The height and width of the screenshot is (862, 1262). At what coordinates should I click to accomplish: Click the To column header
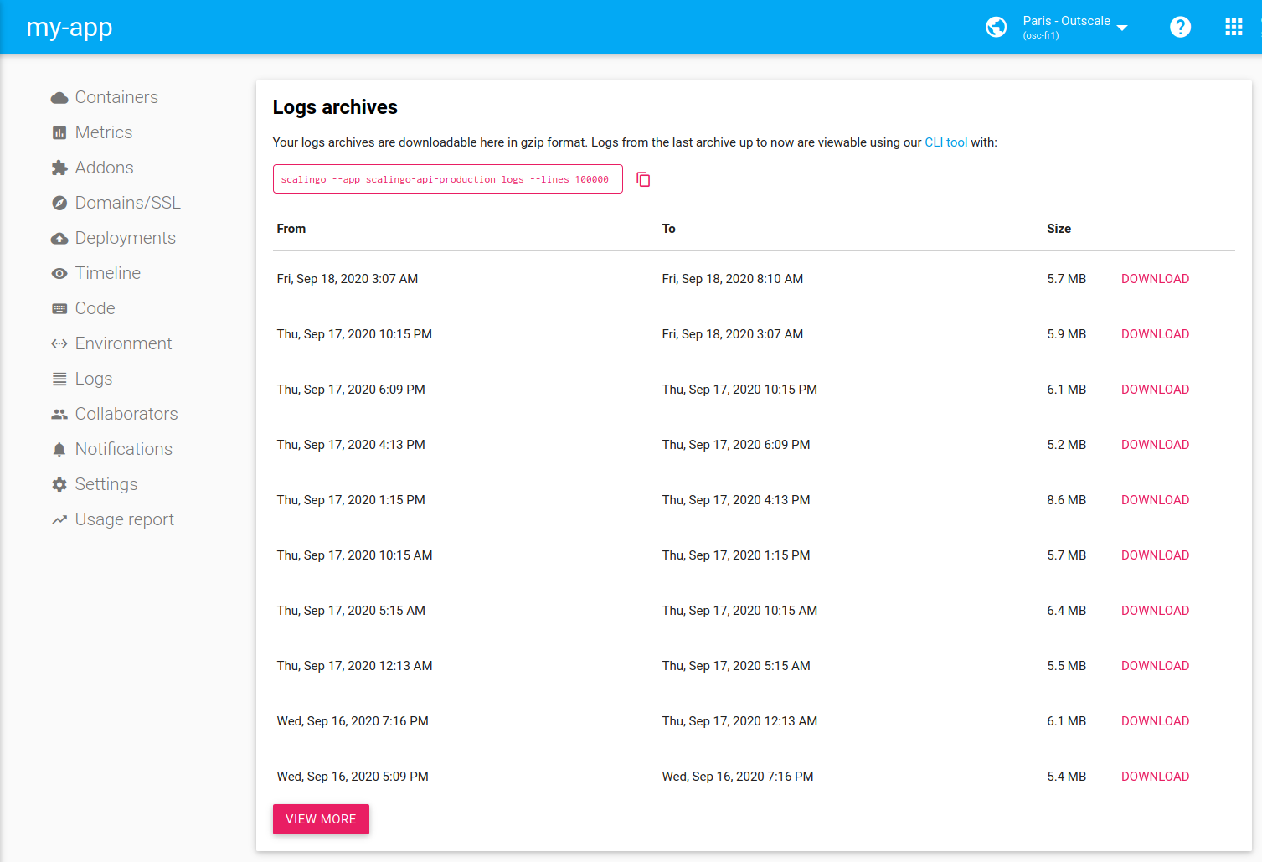coord(668,229)
